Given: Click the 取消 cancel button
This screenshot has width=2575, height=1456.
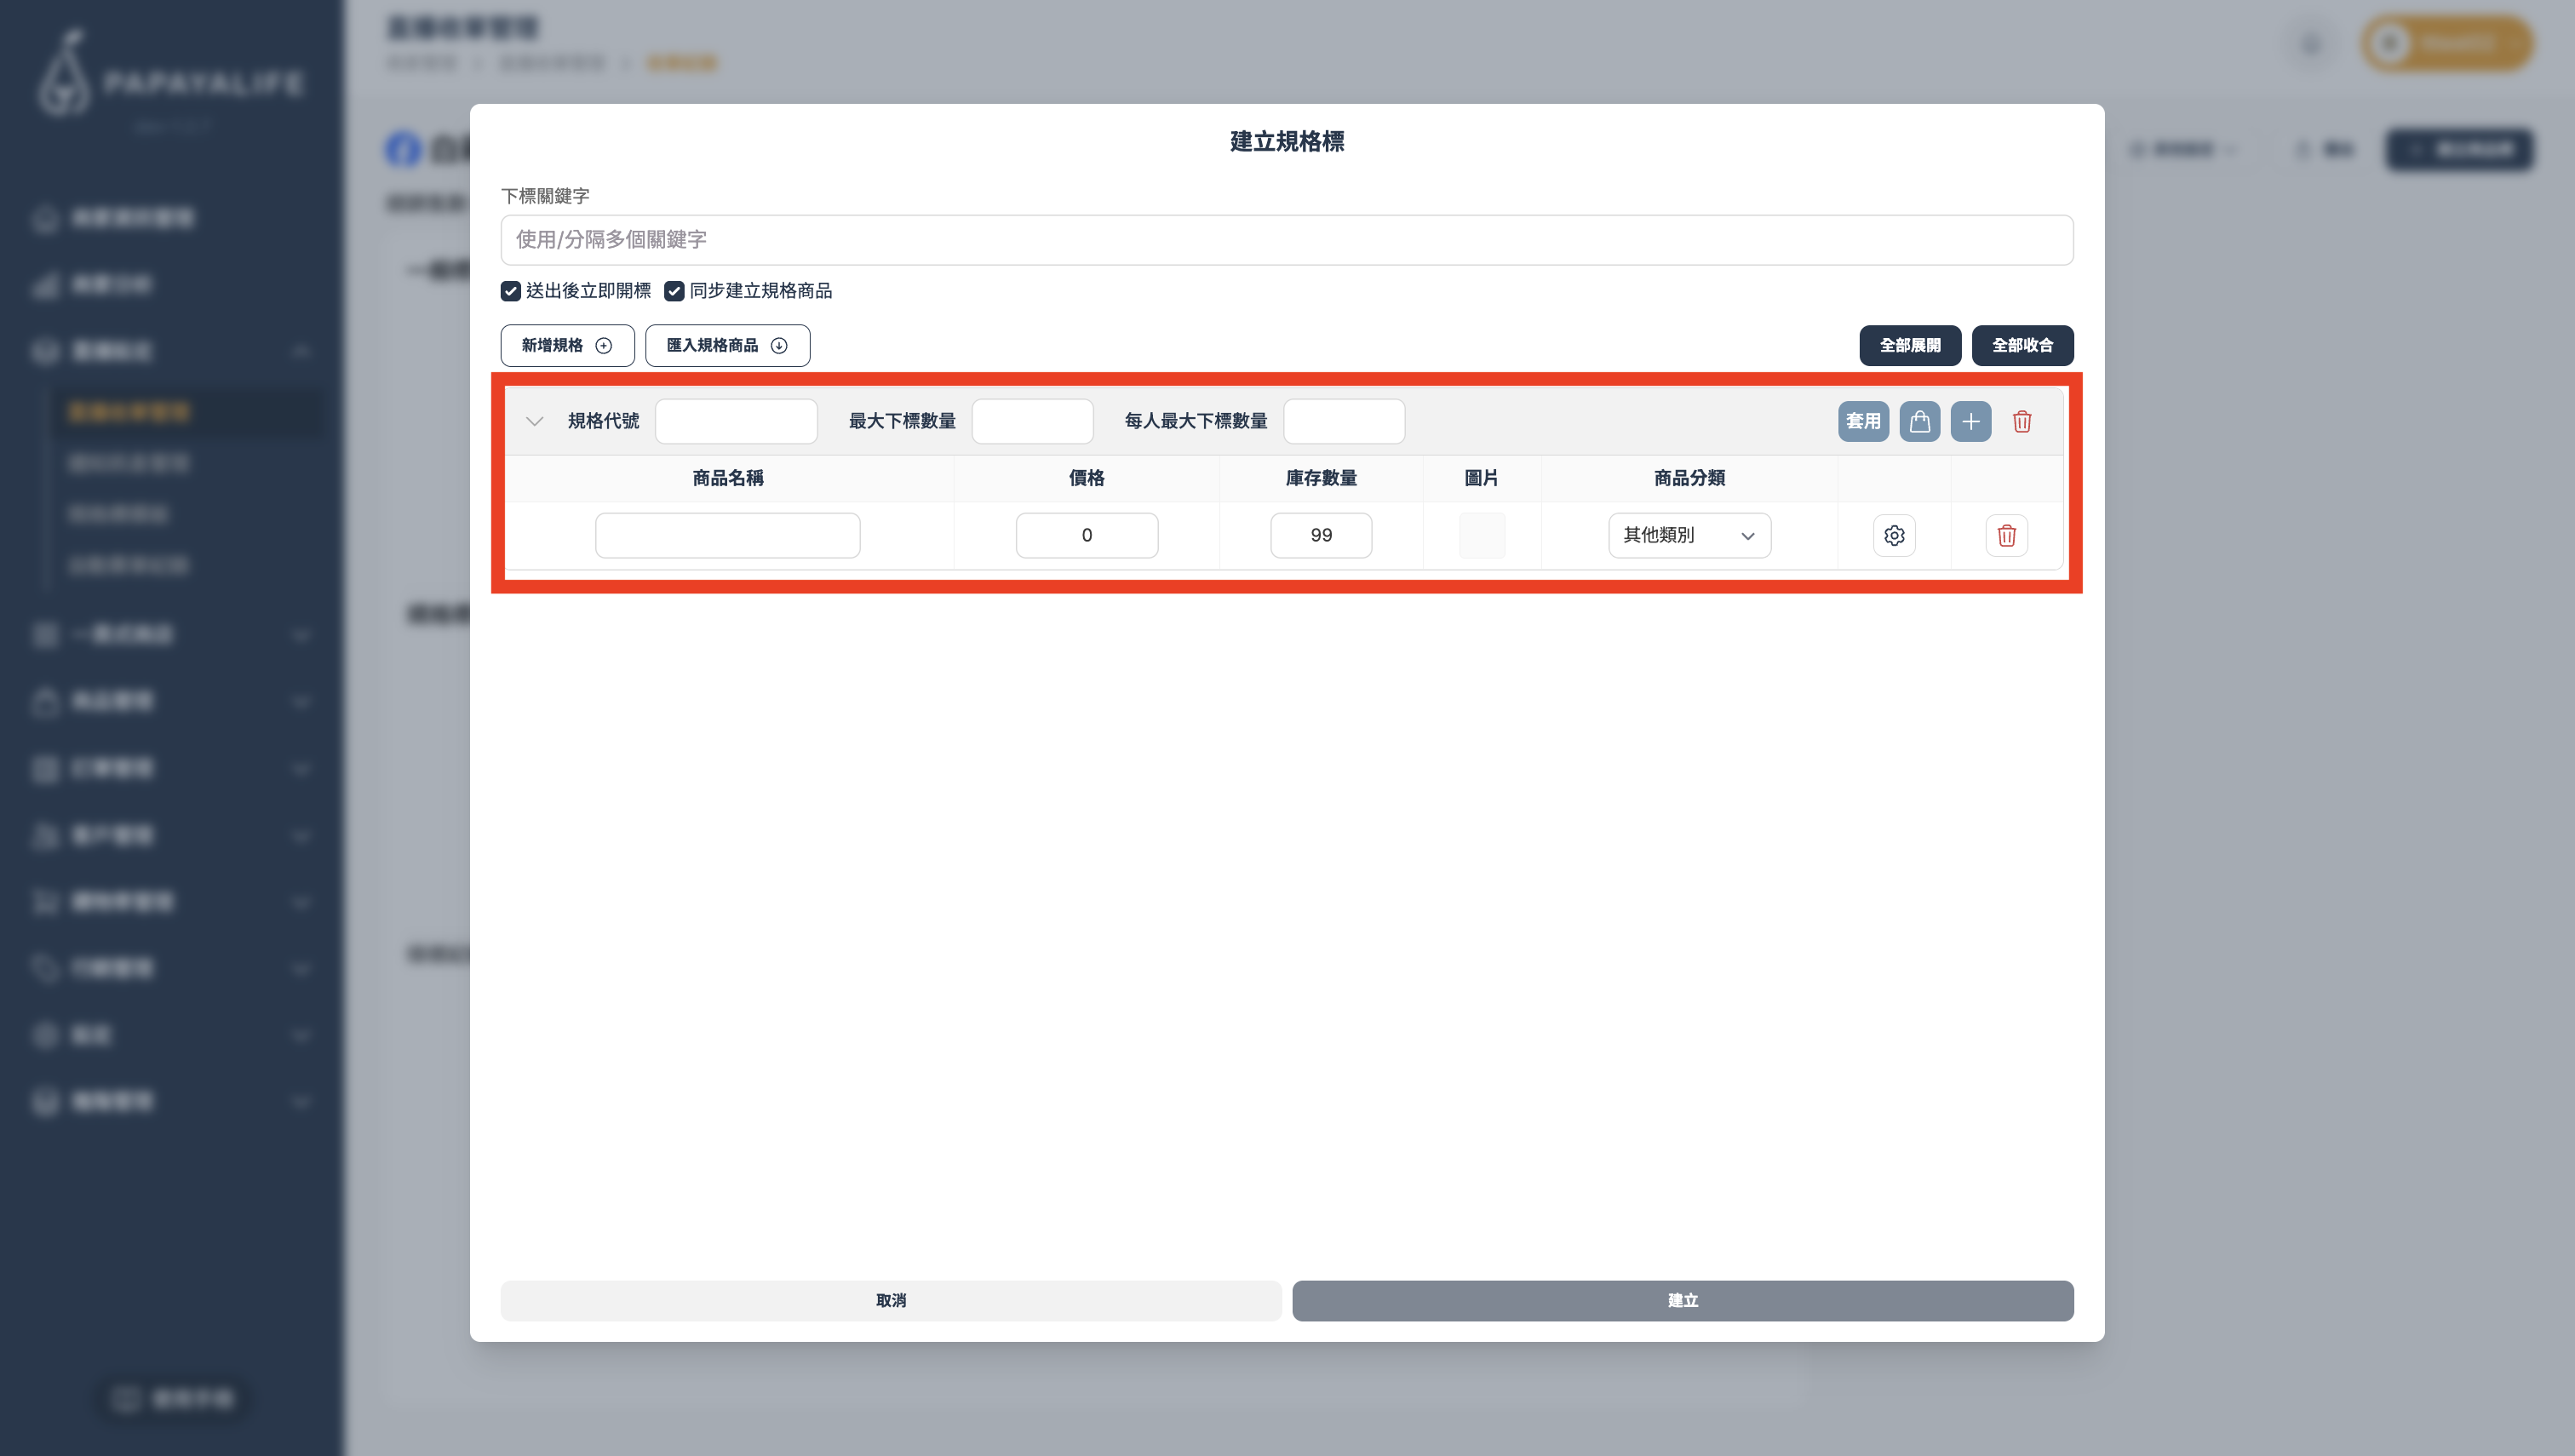Looking at the screenshot, I should click(890, 1300).
